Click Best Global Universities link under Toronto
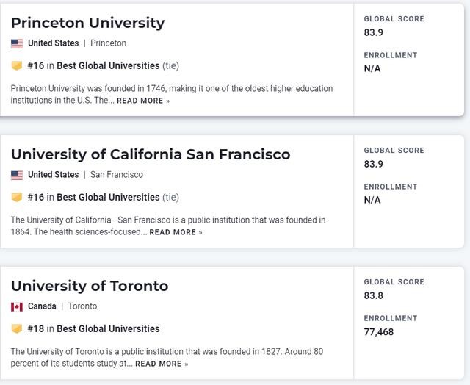The width and height of the screenshot is (470, 385). [108, 328]
